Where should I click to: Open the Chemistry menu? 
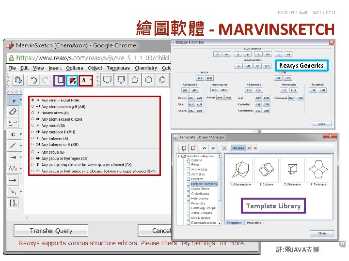[x=145, y=68]
